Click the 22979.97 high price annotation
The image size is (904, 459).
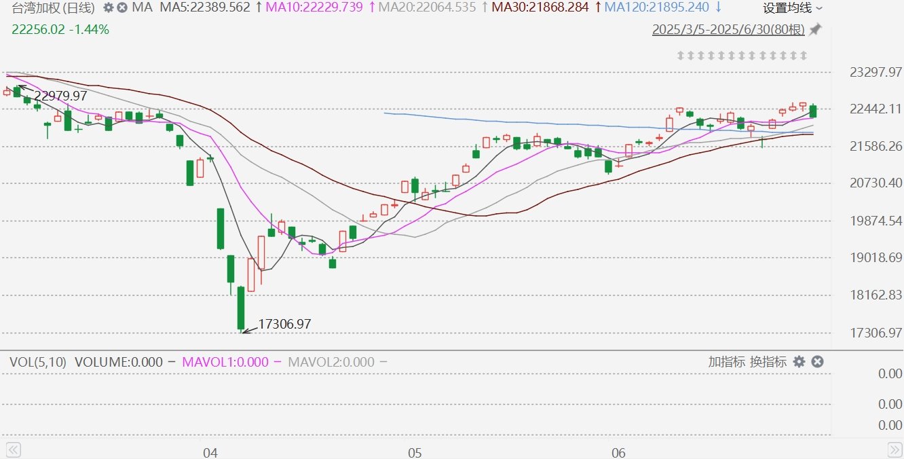tap(60, 96)
